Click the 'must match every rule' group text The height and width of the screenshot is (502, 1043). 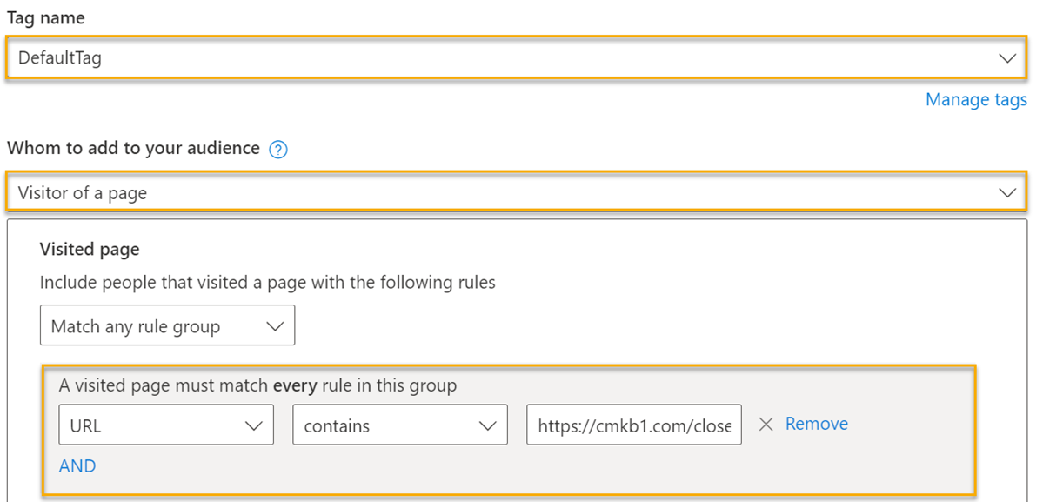coord(257,385)
